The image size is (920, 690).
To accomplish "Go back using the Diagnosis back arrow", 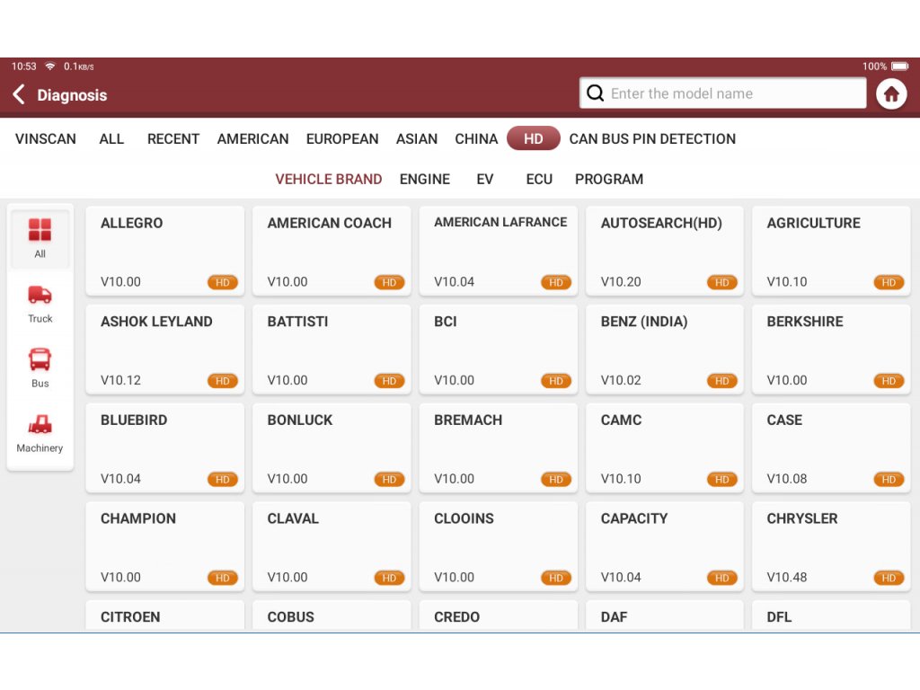I will 19,94.
